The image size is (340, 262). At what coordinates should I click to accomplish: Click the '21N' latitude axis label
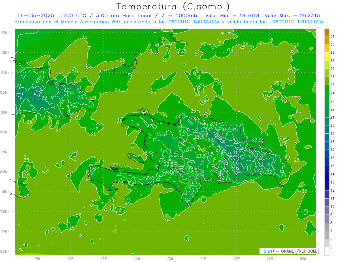[x=5, y=72]
